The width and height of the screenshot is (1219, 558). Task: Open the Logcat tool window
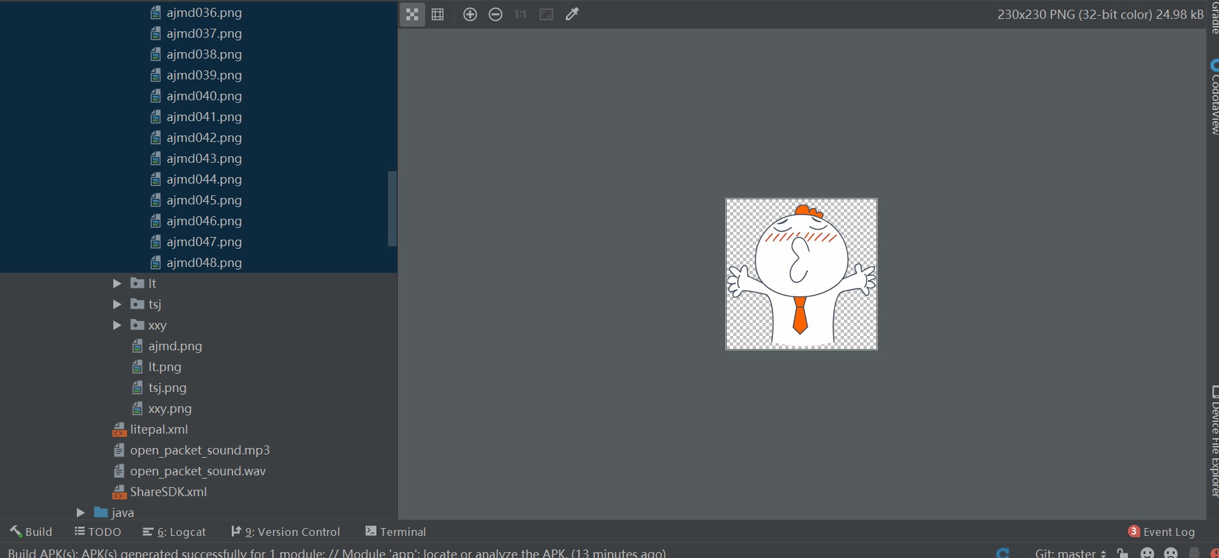tap(175, 532)
